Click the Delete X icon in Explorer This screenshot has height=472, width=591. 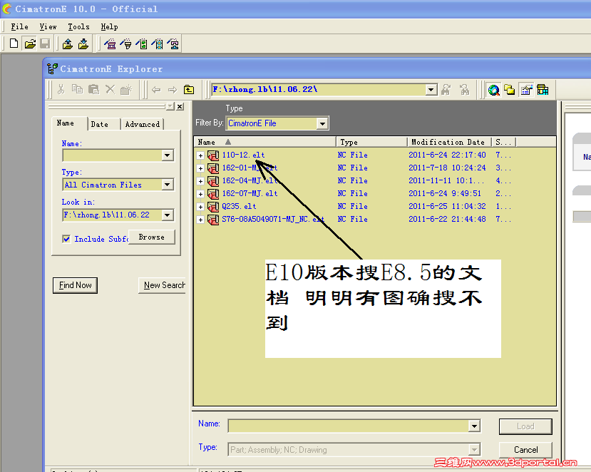(110, 89)
